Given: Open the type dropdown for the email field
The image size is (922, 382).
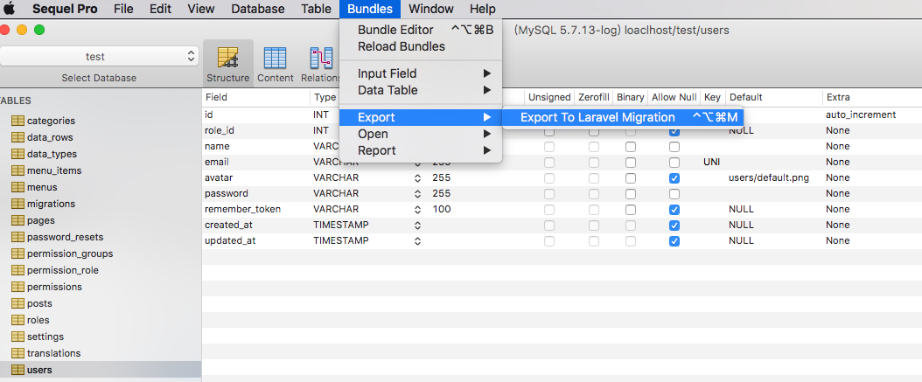Looking at the screenshot, I should (x=417, y=163).
